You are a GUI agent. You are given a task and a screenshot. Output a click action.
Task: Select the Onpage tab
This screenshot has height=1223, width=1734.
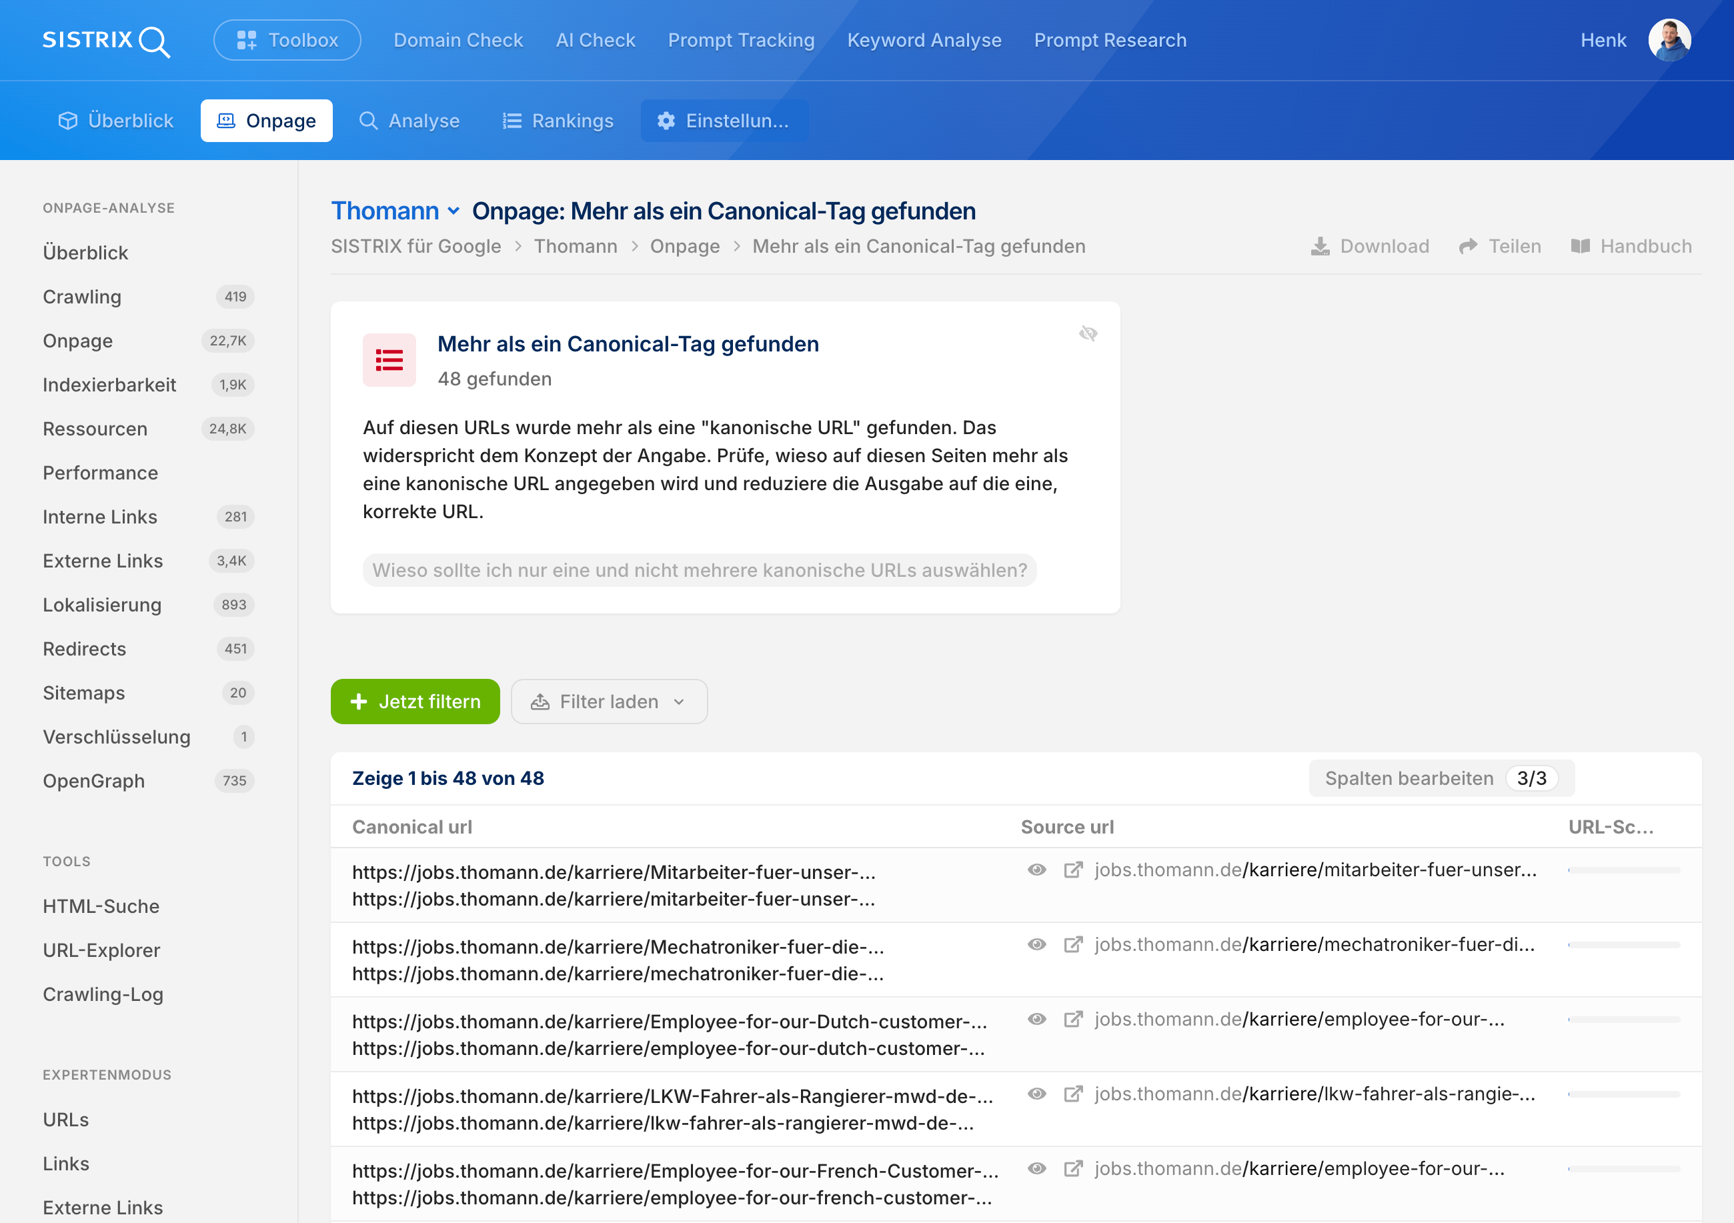[x=267, y=121]
